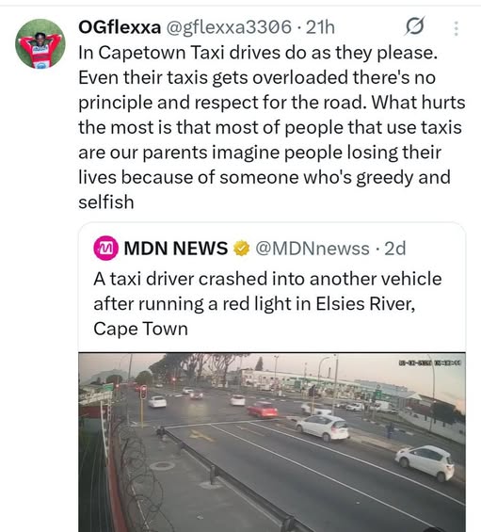Open the @gflexxa3306 handle
481x532 pixels.
pos(229,27)
